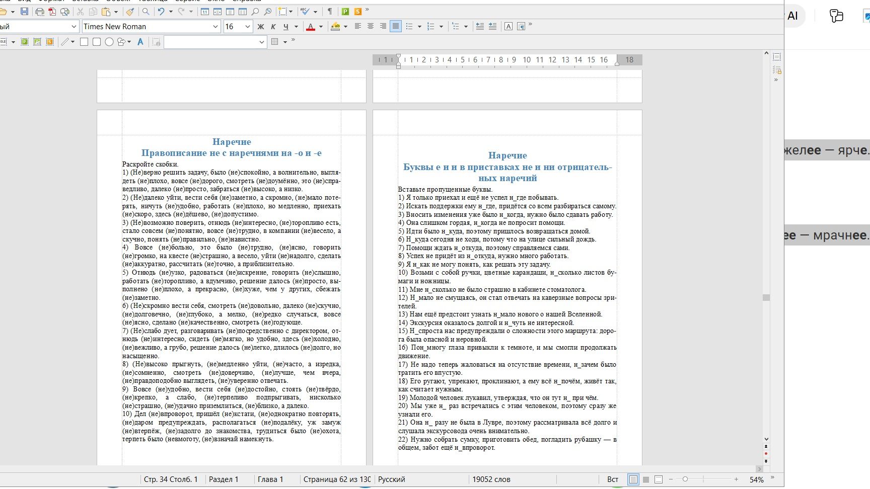Insert Fontwork text with blue A icon
Screen dimensions: 870x489
(x=140, y=42)
